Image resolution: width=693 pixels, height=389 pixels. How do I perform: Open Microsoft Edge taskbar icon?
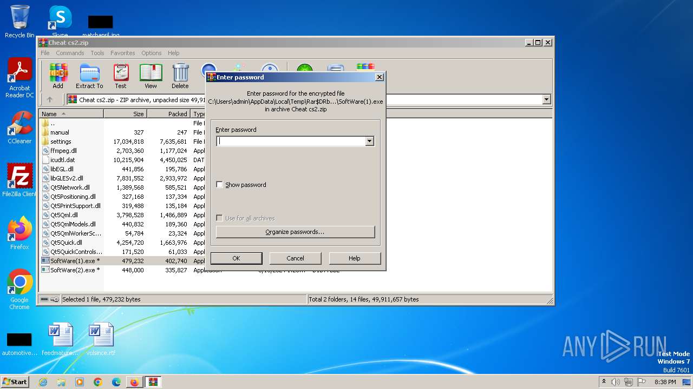116,382
